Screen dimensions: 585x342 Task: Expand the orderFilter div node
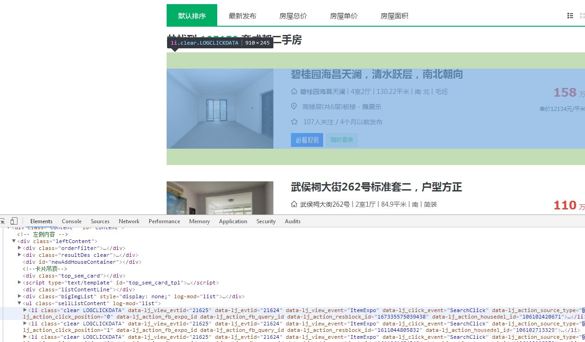click(20, 248)
